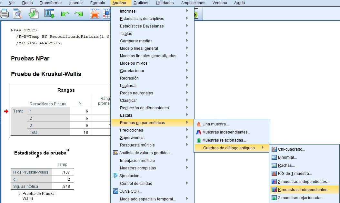Expand Estadísticas Bayesianas submenu

(x=152, y=26)
